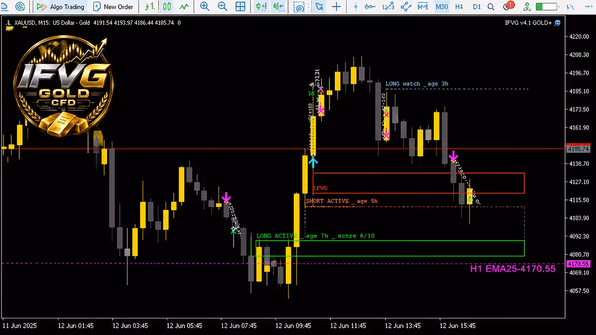Open the New Order dialog
This screenshot has height=335, width=596.
(x=113, y=7)
